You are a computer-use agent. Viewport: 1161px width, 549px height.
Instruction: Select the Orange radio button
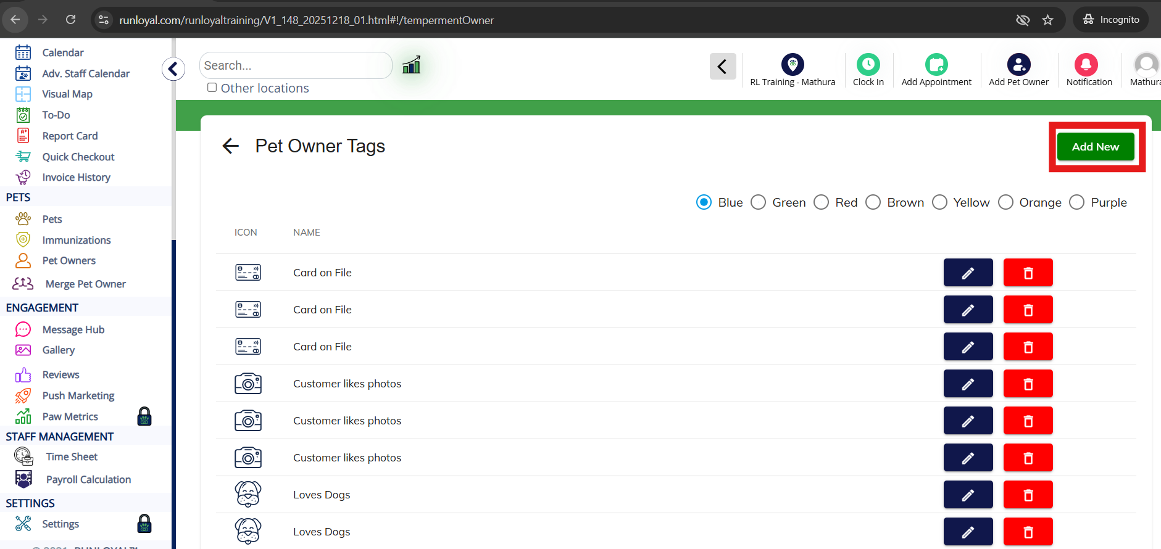pyautogui.click(x=1005, y=202)
